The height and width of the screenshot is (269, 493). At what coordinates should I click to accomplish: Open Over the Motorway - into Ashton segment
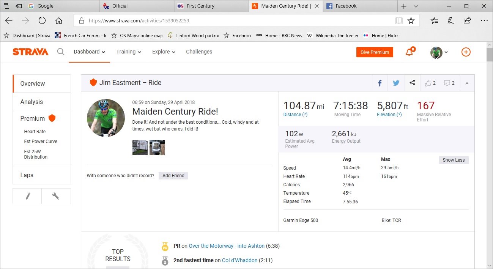pyautogui.click(x=227, y=246)
